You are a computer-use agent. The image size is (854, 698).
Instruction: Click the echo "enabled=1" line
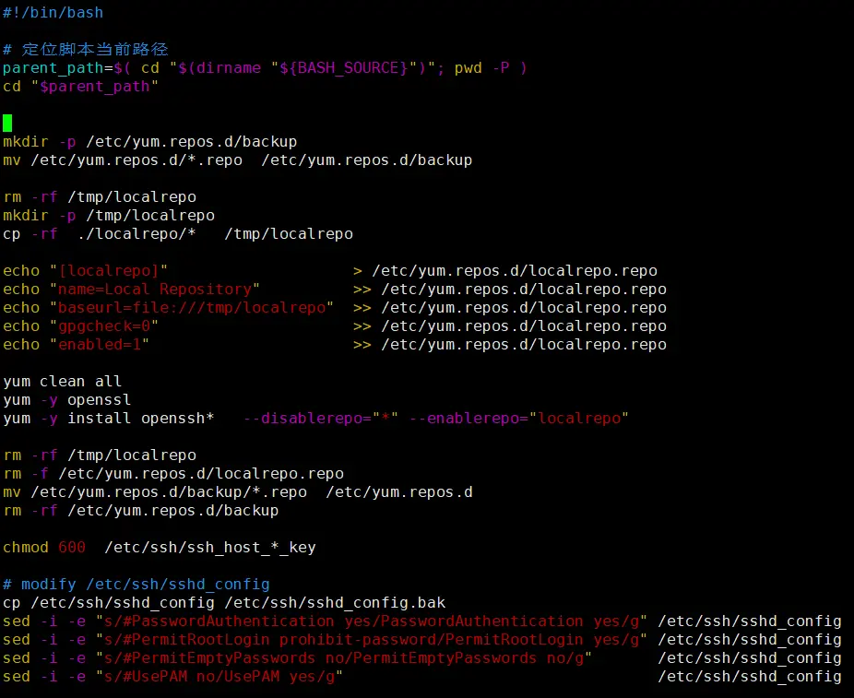click(x=335, y=345)
